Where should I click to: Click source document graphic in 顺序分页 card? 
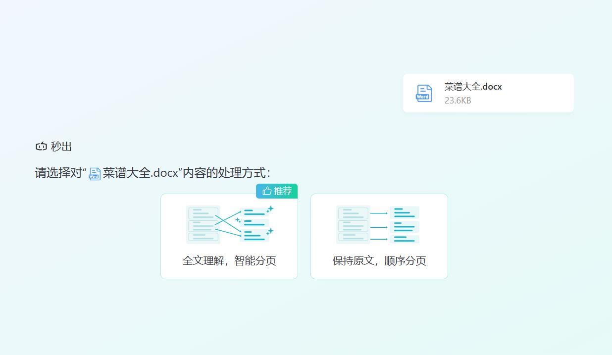(353, 225)
